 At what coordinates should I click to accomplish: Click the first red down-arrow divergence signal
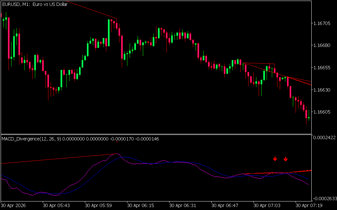coord(275,159)
